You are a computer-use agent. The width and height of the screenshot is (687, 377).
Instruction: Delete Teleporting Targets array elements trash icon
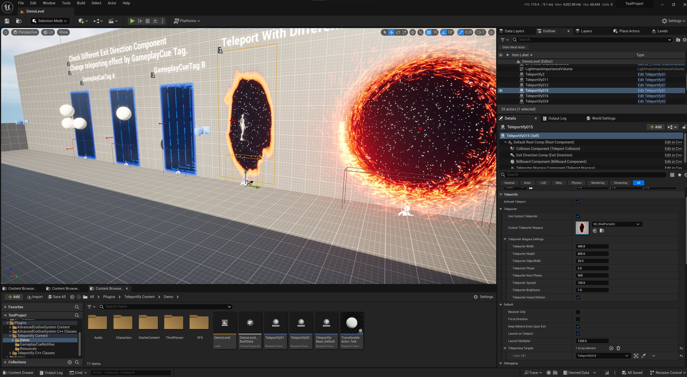(618, 348)
